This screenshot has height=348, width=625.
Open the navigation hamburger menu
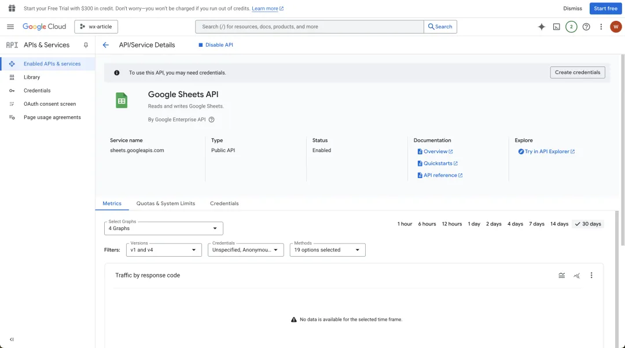point(10,27)
